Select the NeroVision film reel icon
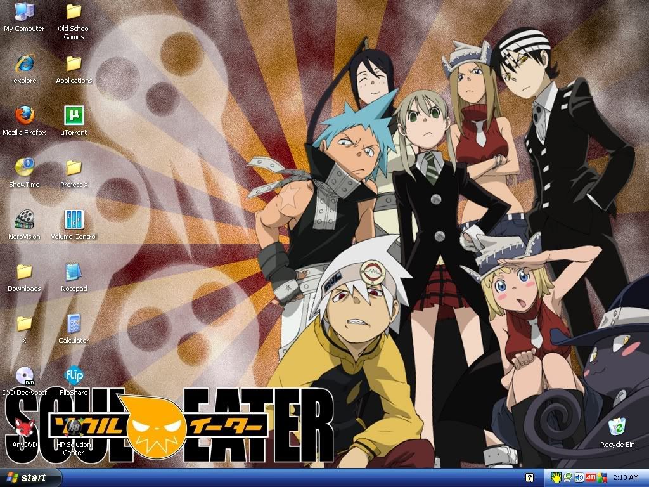649x487 pixels. pos(24,219)
